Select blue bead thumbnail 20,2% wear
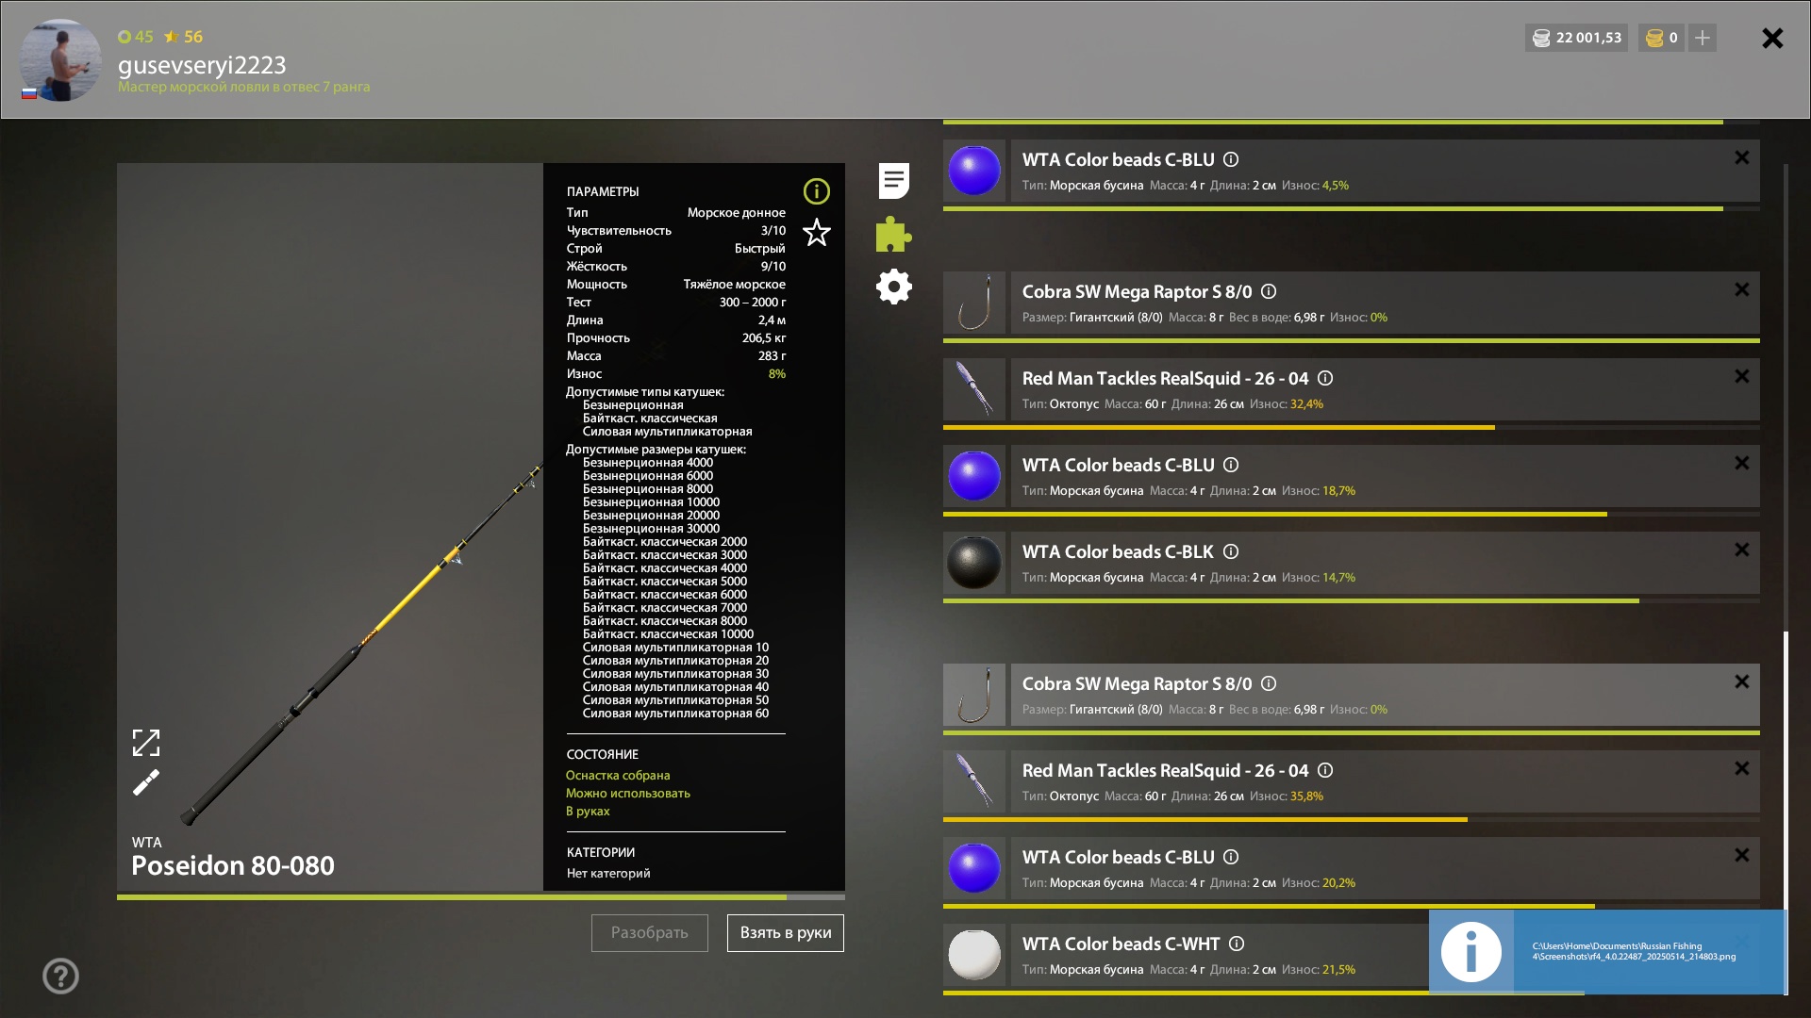 pos(974,868)
